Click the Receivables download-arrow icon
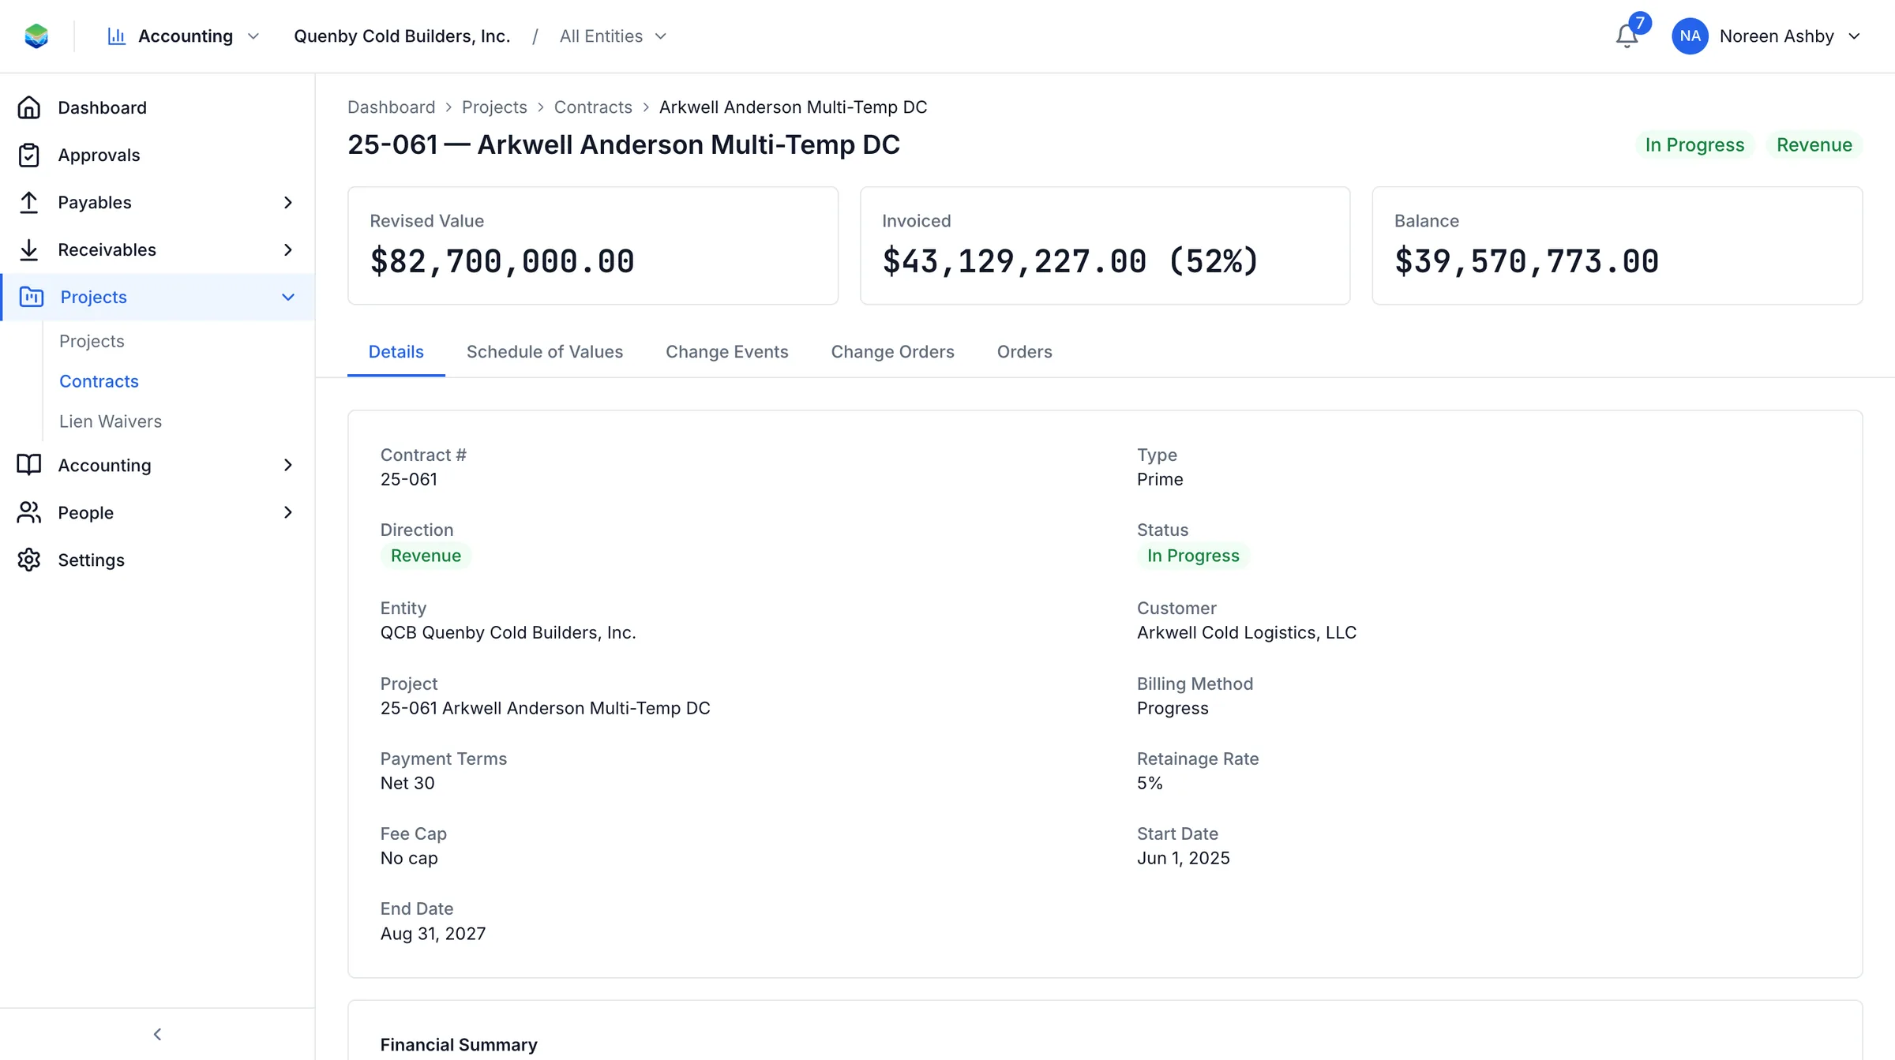 [29, 249]
